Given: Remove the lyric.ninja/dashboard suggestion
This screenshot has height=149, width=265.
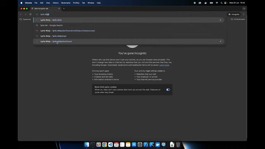Looking at the screenshot, I should tap(220, 41).
